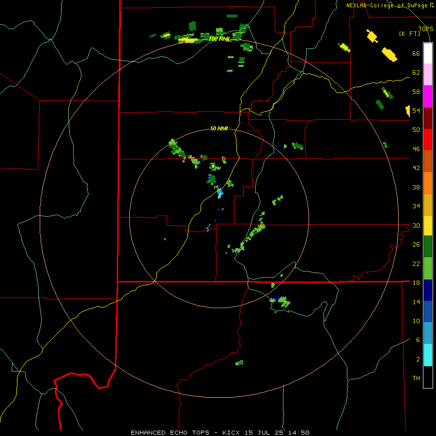The height and width of the screenshot is (436, 436).
Task: Click the "18" legend label
Action: tap(416, 283)
